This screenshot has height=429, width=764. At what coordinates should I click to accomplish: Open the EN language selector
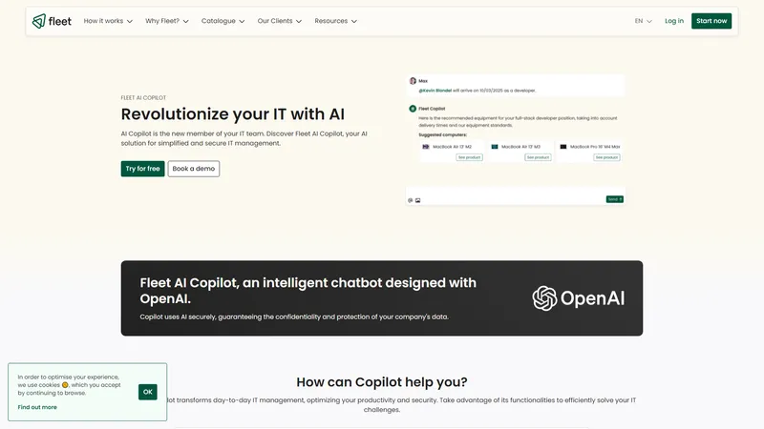[x=643, y=21]
